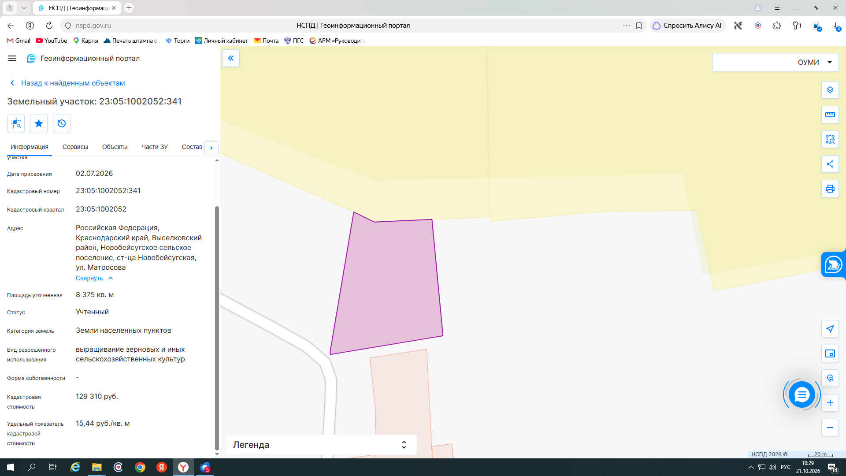846x476 pixels.
Task: Open the browser tab list dropdown
Action: tap(24, 8)
